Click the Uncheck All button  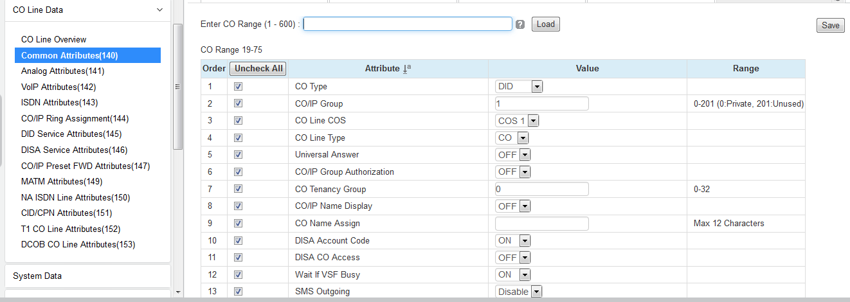pos(258,69)
